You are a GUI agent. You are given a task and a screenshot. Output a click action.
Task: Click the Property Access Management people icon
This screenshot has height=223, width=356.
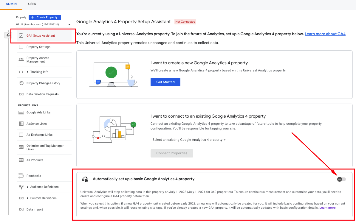(21, 60)
